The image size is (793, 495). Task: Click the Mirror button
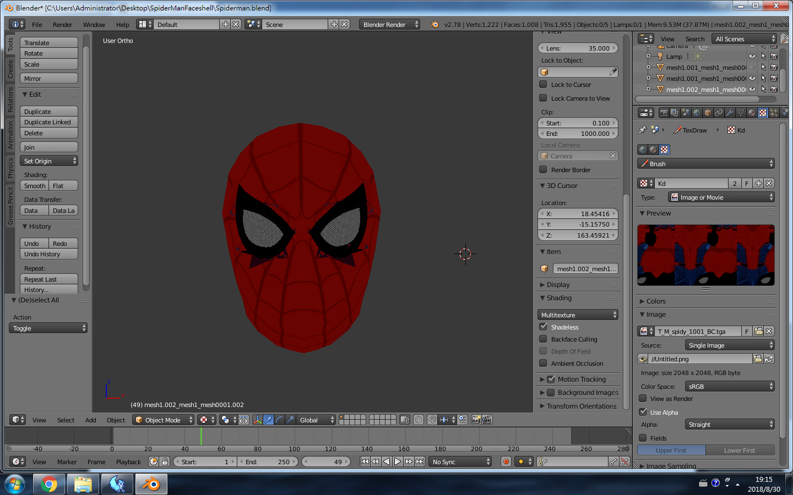pyautogui.click(x=49, y=78)
